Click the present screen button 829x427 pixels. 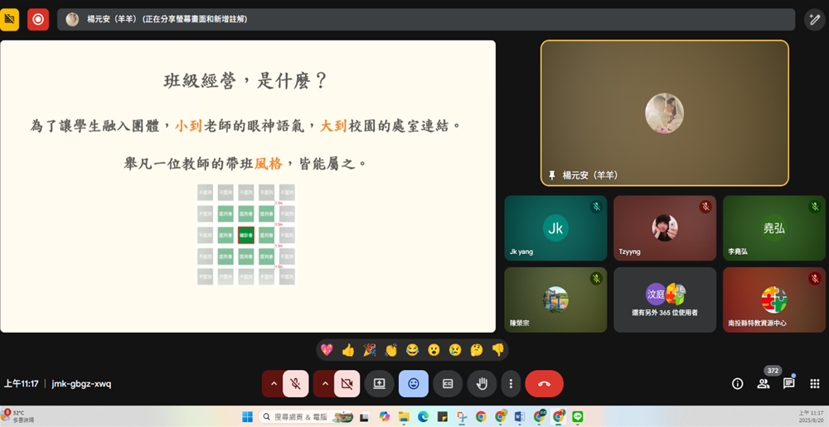[379, 384]
